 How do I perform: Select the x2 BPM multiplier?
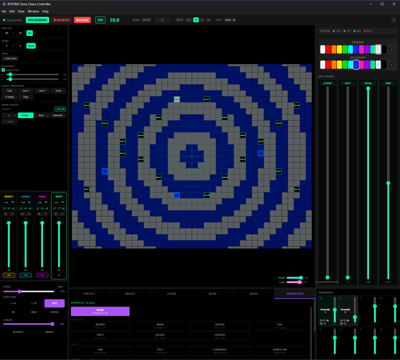tap(202, 20)
